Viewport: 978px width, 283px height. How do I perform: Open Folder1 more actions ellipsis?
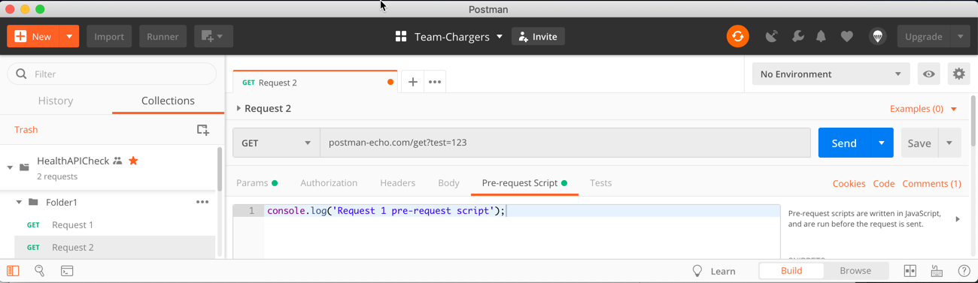pyautogui.click(x=202, y=202)
